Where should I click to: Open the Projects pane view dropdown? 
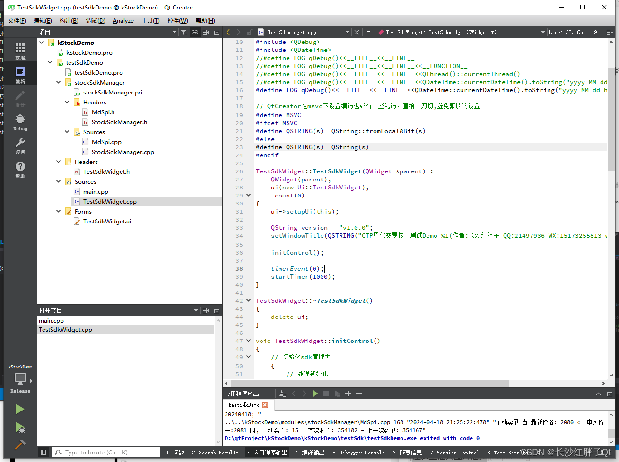pyautogui.click(x=174, y=32)
